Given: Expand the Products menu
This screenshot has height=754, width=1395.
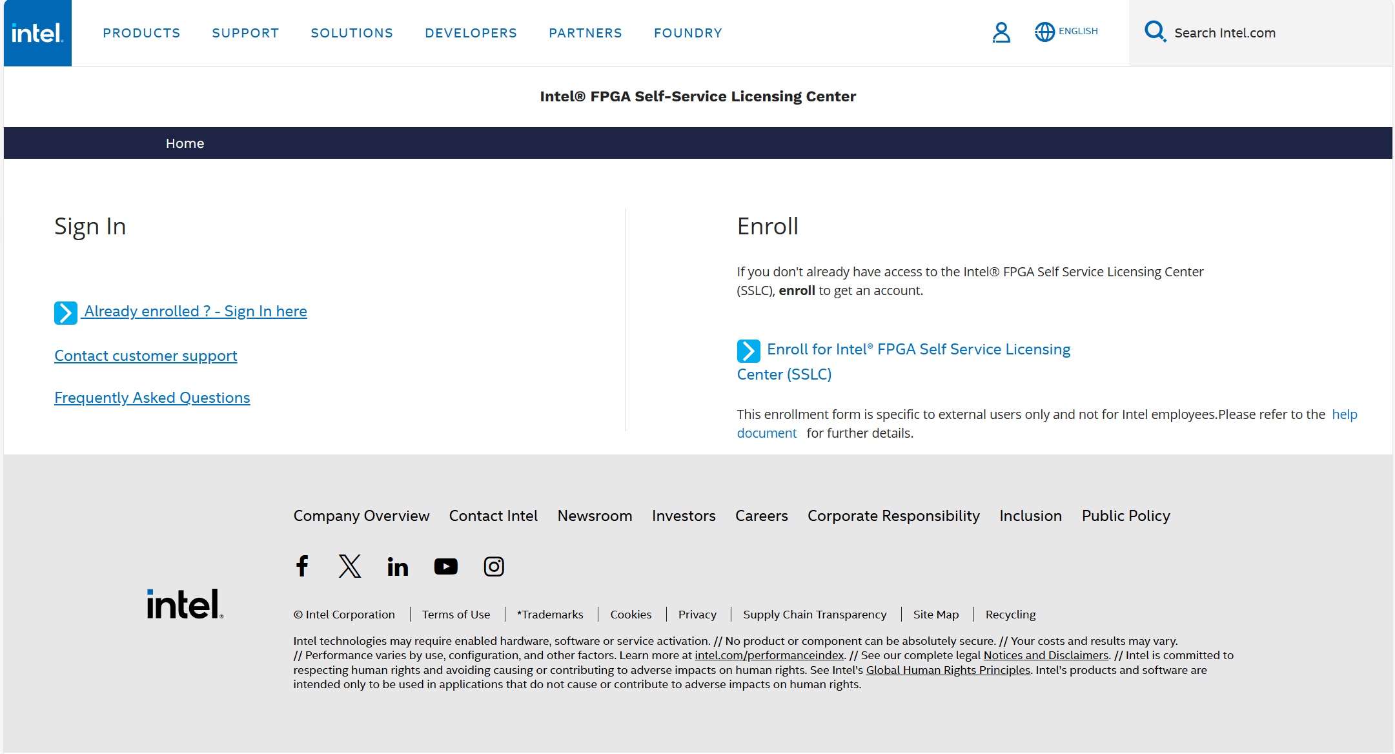Looking at the screenshot, I should [x=141, y=33].
